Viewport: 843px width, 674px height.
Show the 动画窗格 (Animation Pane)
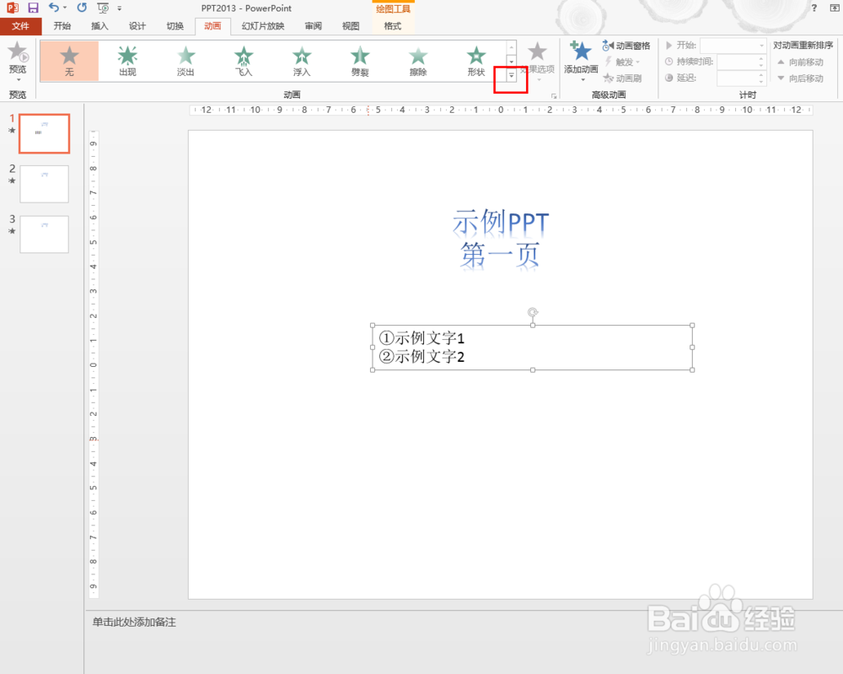pyautogui.click(x=633, y=45)
